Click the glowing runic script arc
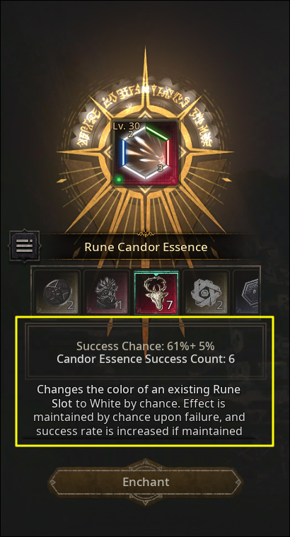290x537 pixels. [145, 101]
